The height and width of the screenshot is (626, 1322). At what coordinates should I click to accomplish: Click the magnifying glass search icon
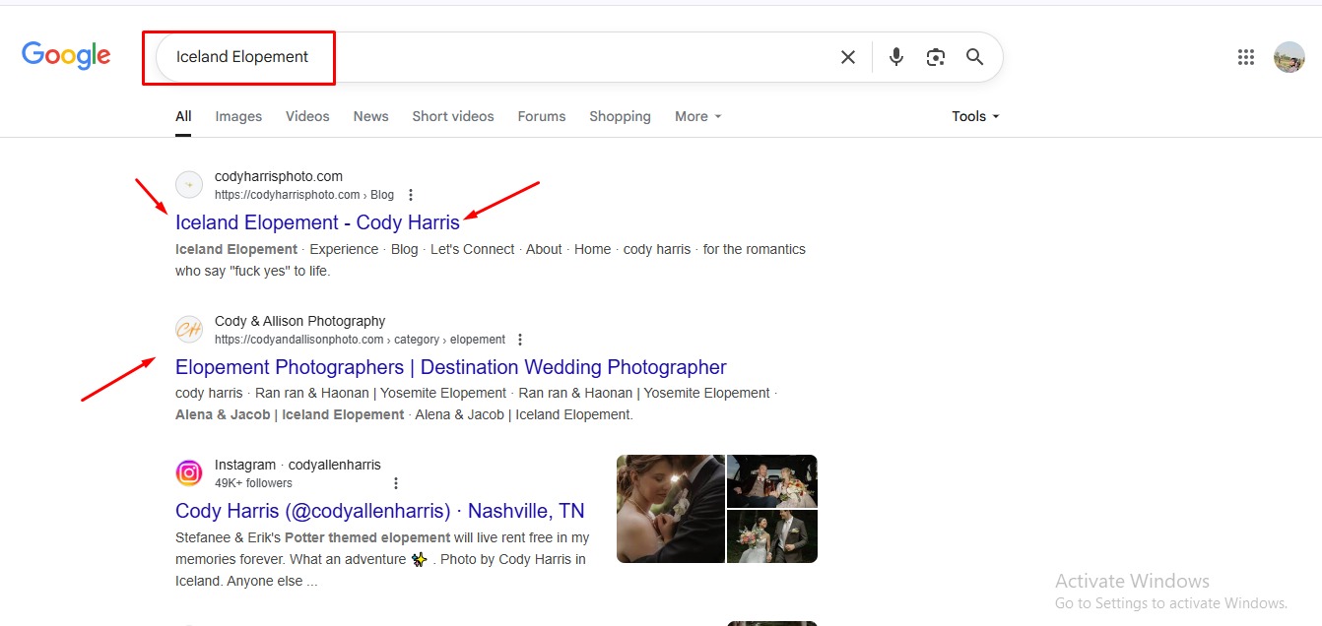pos(974,57)
